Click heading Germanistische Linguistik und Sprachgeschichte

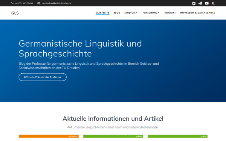click(x=80, y=49)
